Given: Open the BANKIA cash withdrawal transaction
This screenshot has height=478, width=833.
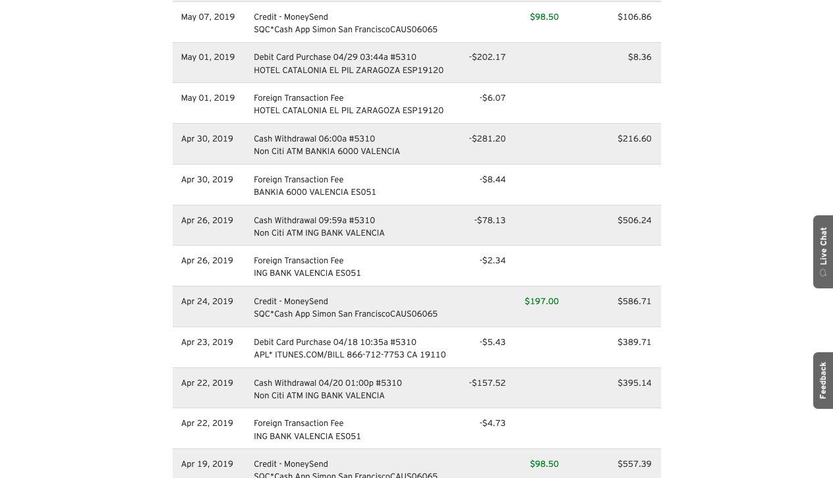Looking at the screenshot, I should [326, 145].
